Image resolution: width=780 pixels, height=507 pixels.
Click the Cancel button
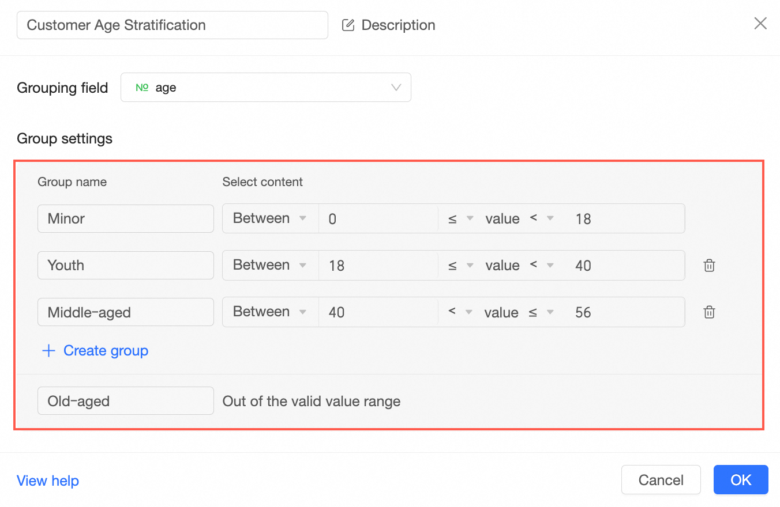tap(661, 480)
